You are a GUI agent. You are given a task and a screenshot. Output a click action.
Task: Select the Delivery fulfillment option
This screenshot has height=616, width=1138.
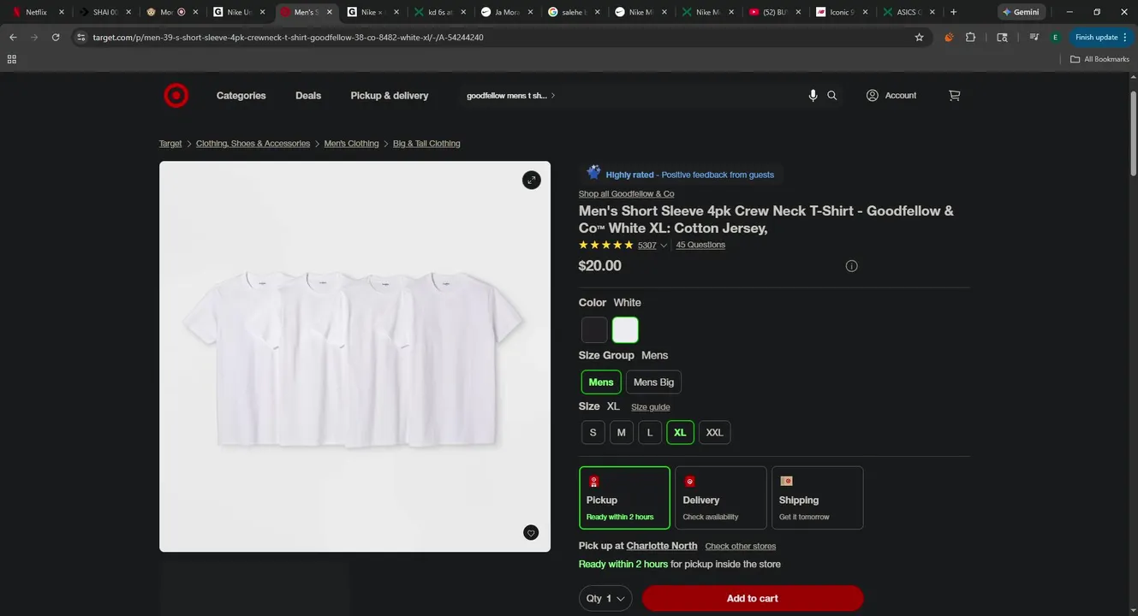click(x=721, y=498)
